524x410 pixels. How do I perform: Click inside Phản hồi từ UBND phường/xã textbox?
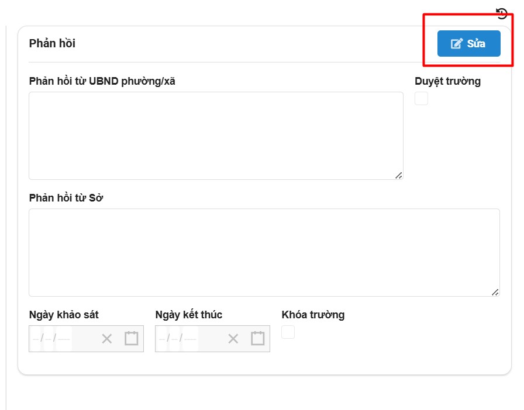coord(215,135)
